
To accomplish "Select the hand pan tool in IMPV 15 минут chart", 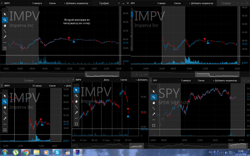I will coord(5,107).
